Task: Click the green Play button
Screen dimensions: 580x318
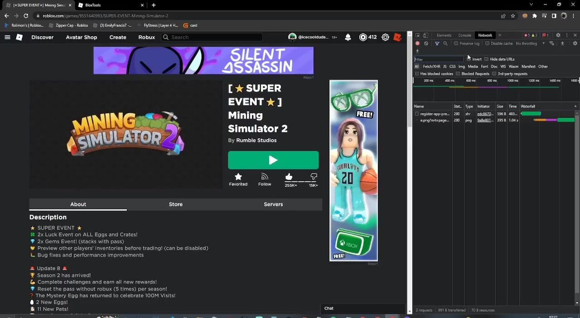Action: click(273, 160)
